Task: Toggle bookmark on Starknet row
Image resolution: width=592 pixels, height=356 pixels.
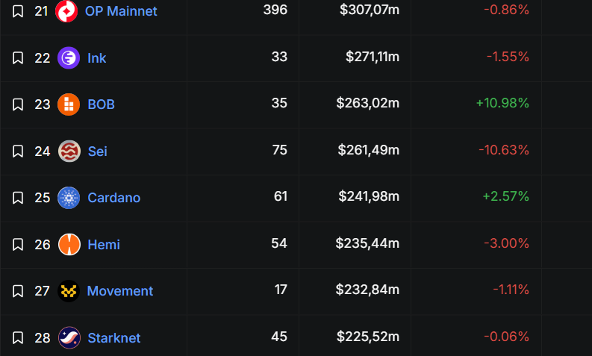Action: (18, 337)
